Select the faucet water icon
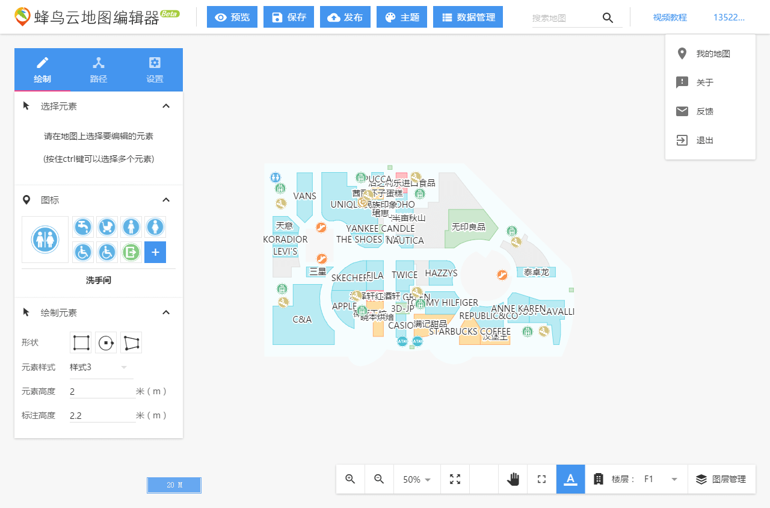 pos(83,227)
